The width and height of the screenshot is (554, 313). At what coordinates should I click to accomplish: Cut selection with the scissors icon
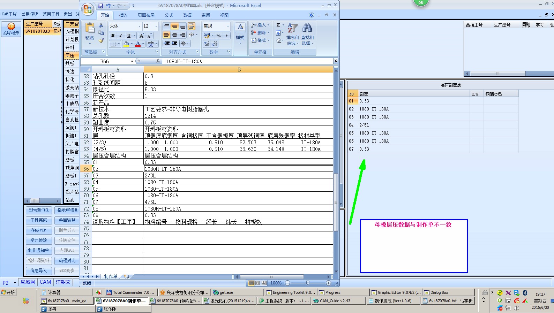pyautogui.click(x=101, y=25)
